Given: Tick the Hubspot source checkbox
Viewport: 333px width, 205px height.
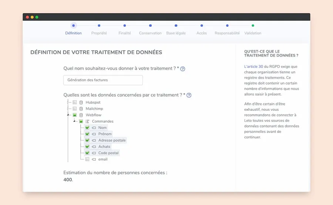Looking at the screenshot, I should [x=74, y=102].
